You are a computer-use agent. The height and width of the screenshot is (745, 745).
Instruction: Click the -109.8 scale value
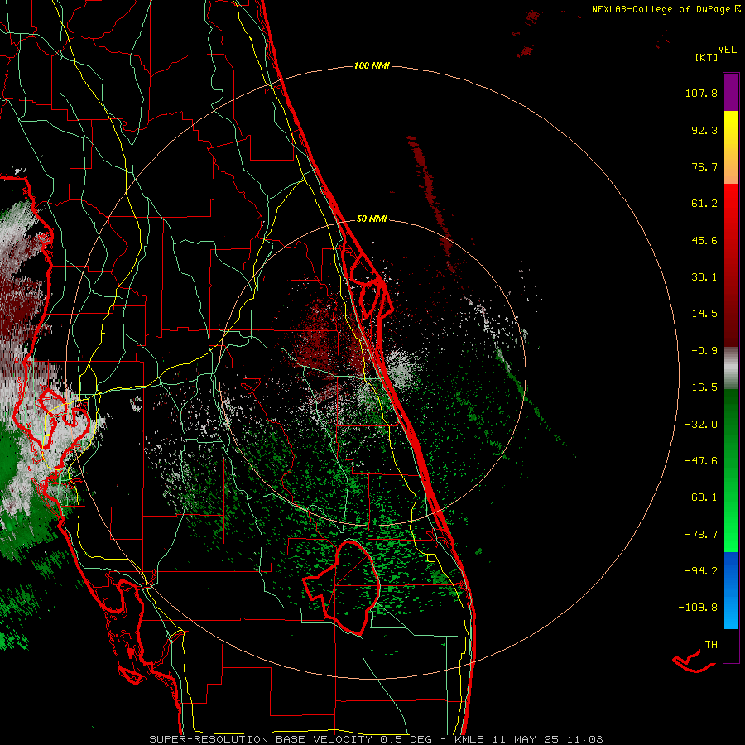point(698,608)
